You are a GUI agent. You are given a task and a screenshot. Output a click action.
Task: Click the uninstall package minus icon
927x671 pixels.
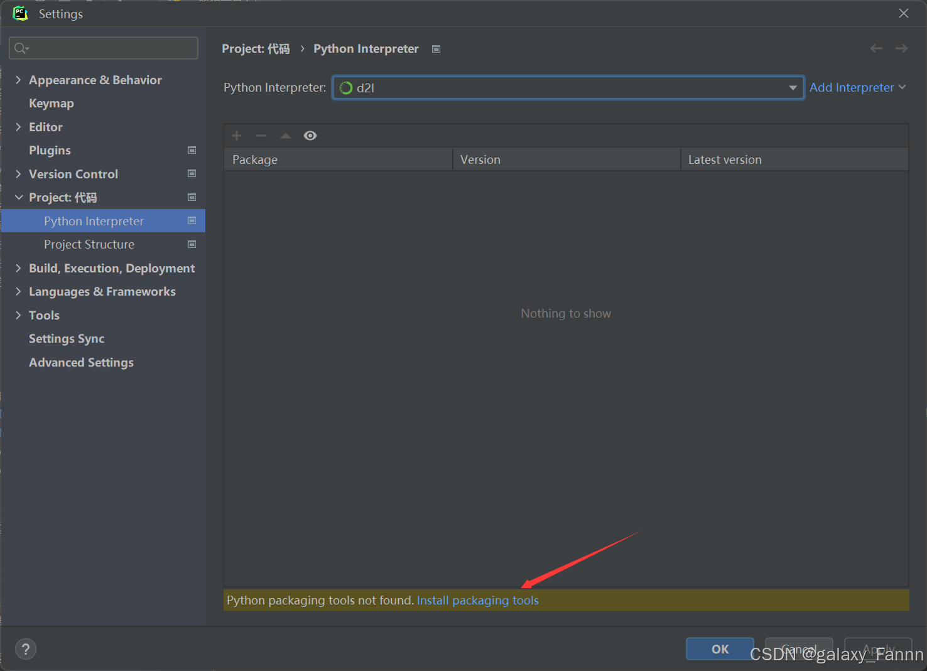(x=261, y=135)
